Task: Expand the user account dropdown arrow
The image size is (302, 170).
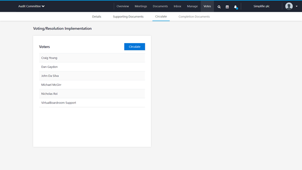Action: [297, 6]
